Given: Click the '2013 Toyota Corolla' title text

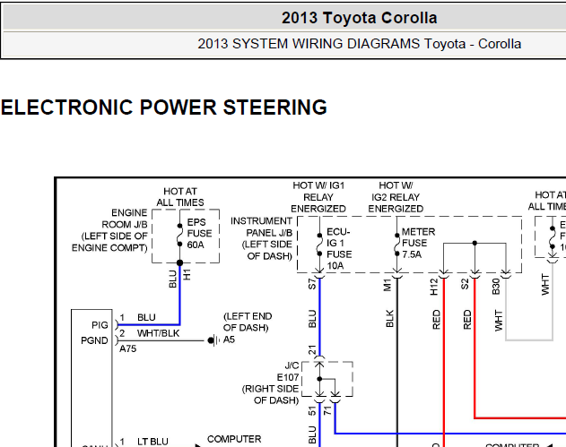Looking at the screenshot, I should click(359, 18).
